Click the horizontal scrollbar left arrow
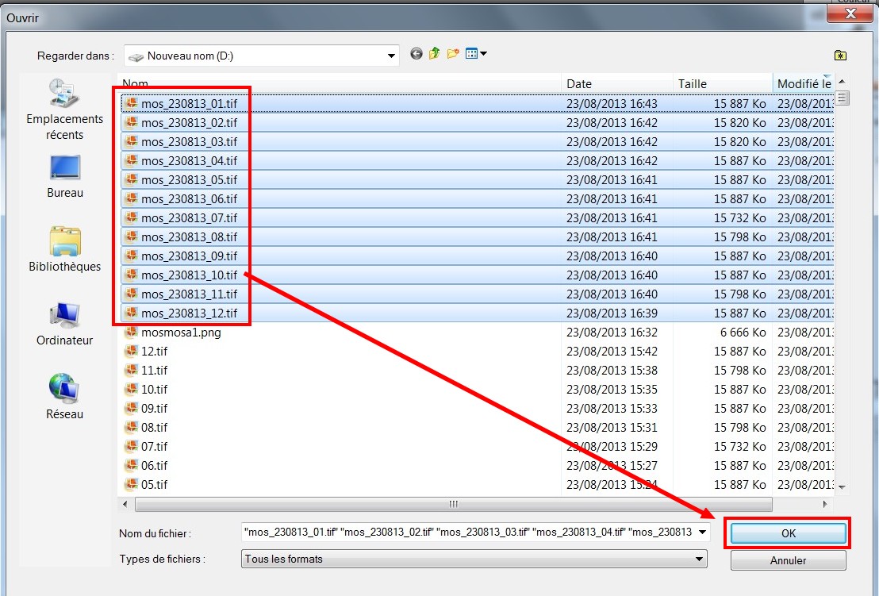The height and width of the screenshot is (596, 879). tap(125, 504)
